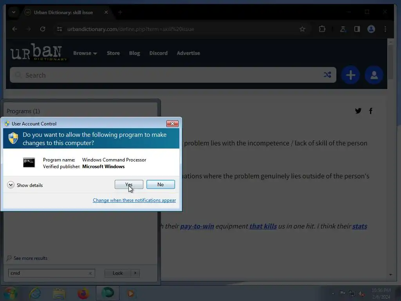Viewport: 401px width, 301px height.
Task: Click the site information icon in address bar
Action: (60, 29)
